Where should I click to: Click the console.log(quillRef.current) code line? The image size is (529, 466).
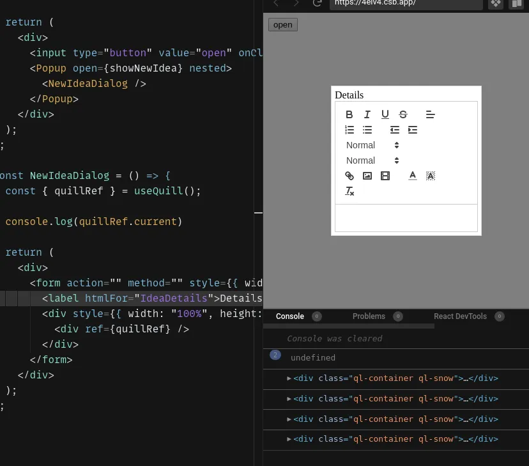(x=94, y=221)
